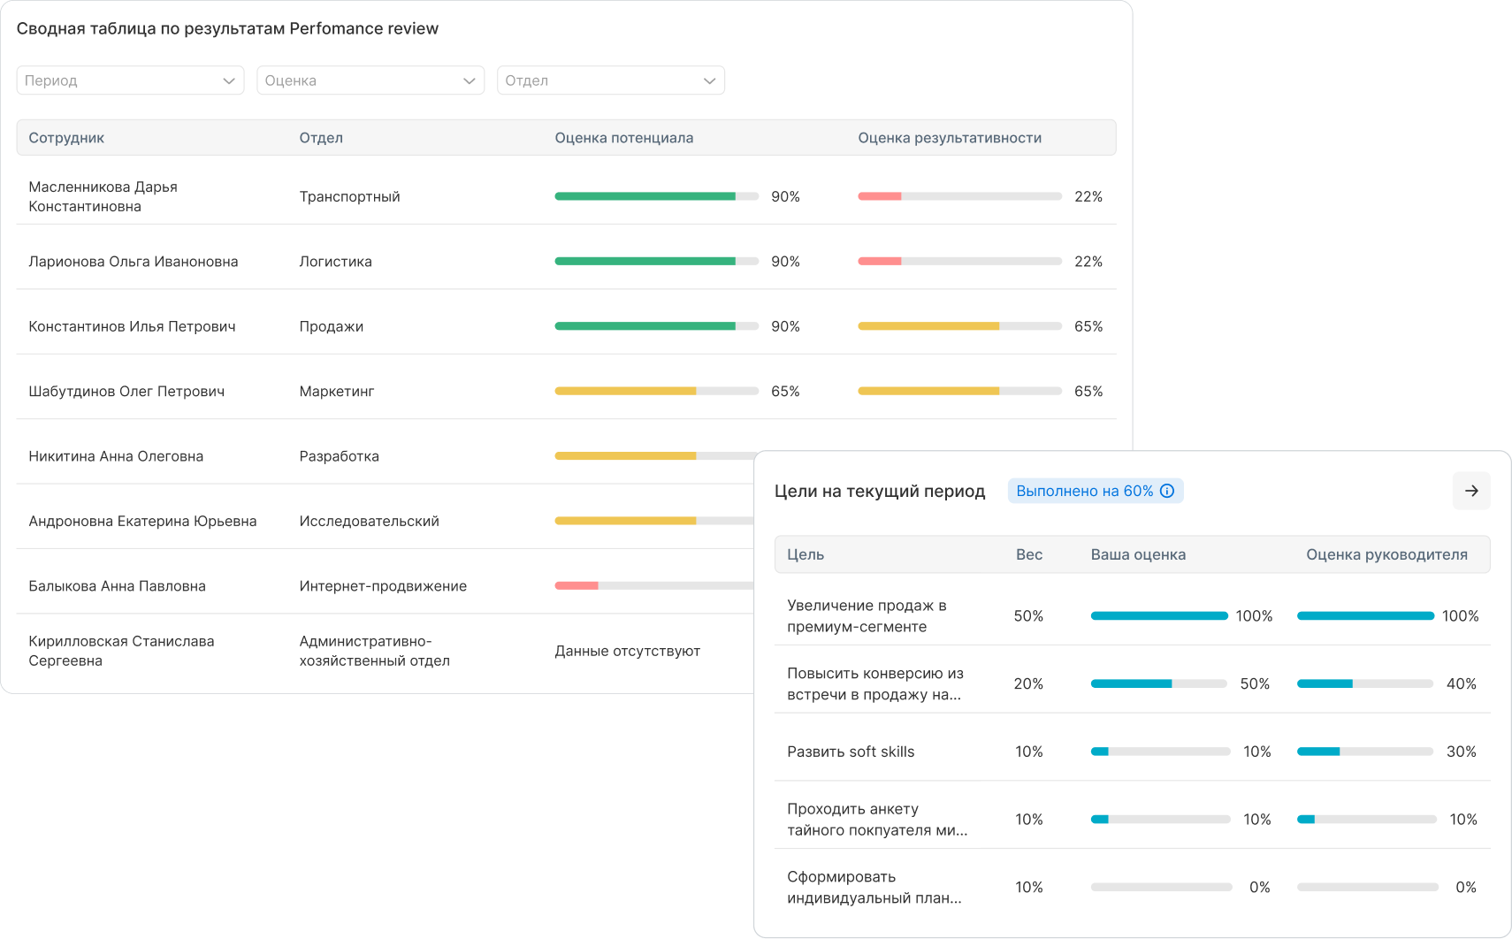1512x939 pixels.
Task: Click Ларионова's 22% результативность progress bar
Action: [x=959, y=262]
